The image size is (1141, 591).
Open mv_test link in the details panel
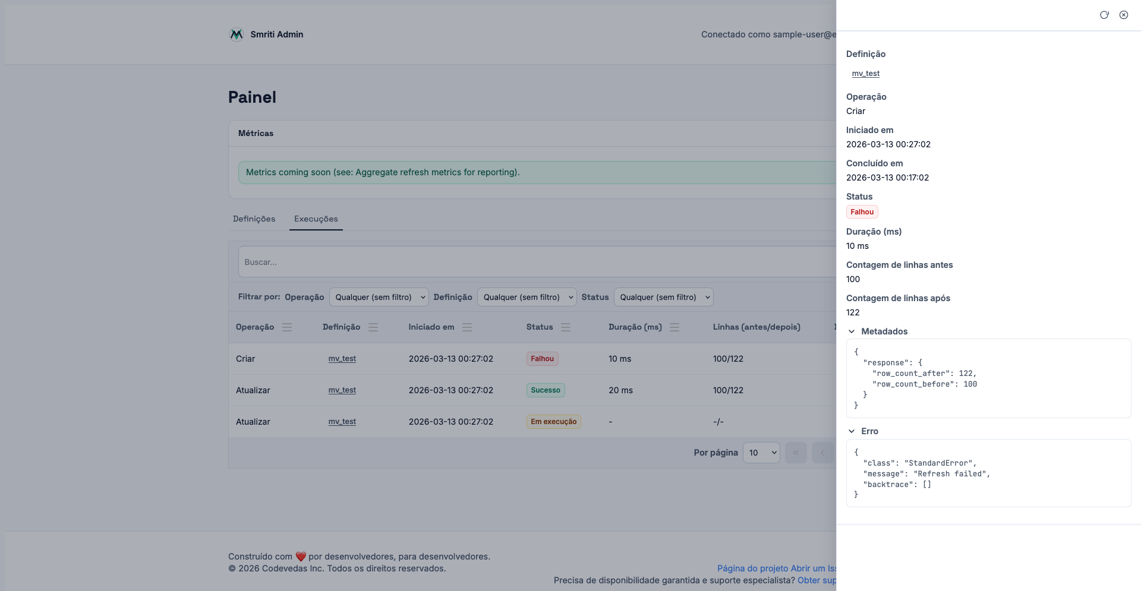click(x=865, y=74)
